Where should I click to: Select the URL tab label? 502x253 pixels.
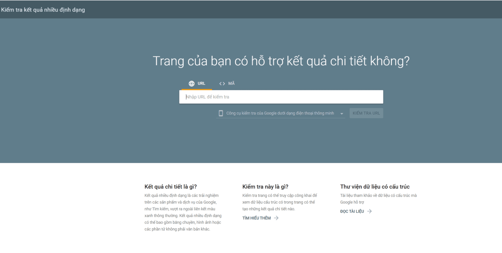(201, 83)
